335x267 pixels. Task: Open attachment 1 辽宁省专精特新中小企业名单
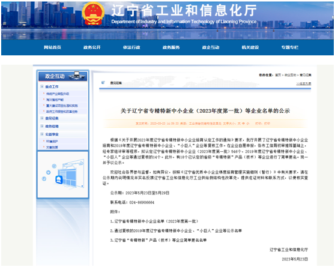click(154, 221)
